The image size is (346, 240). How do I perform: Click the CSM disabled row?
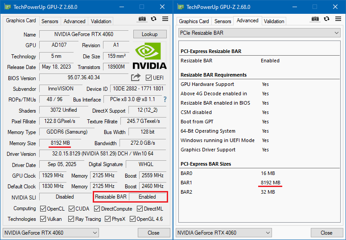coord(259,112)
